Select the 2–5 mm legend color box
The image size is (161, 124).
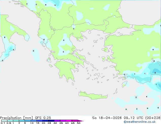[22, 121]
